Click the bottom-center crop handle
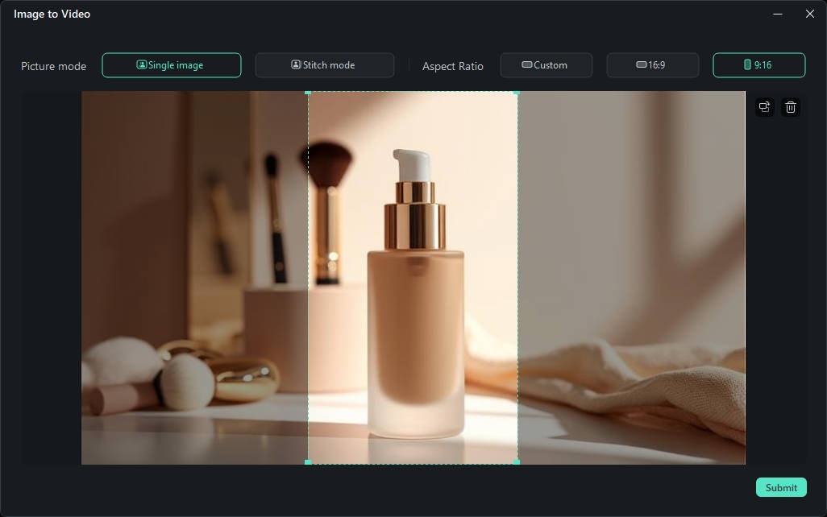 (x=413, y=461)
